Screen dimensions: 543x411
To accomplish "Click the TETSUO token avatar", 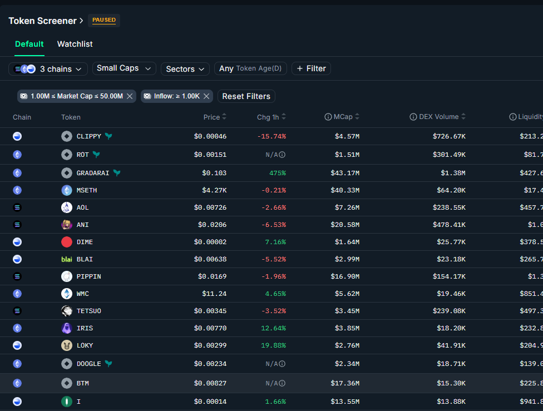I will click(x=67, y=311).
